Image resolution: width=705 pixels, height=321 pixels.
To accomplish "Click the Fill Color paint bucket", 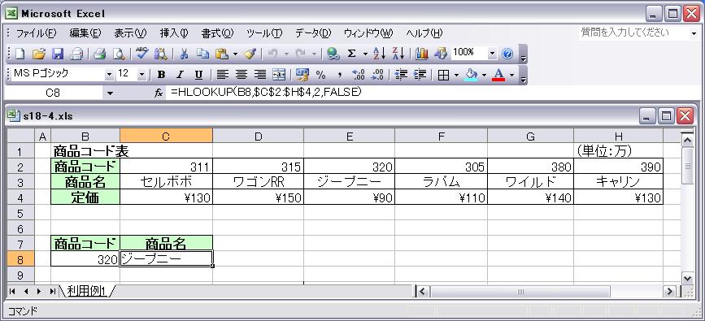I will point(471,75).
